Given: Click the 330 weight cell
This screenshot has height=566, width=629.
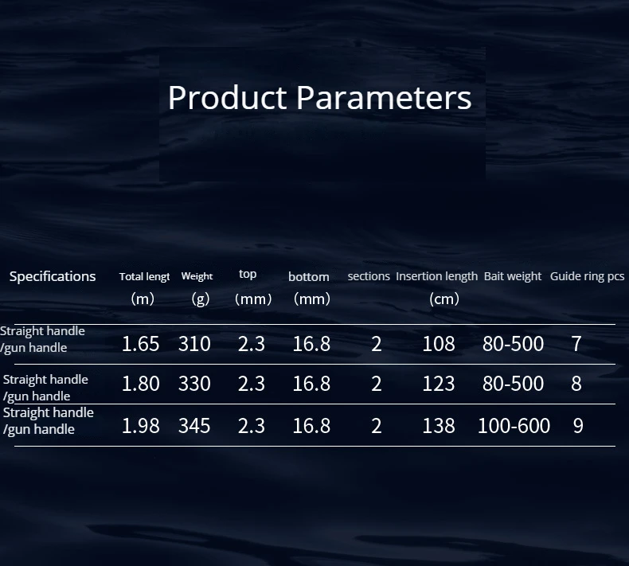Looking at the screenshot, I should click(x=194, y=384).
